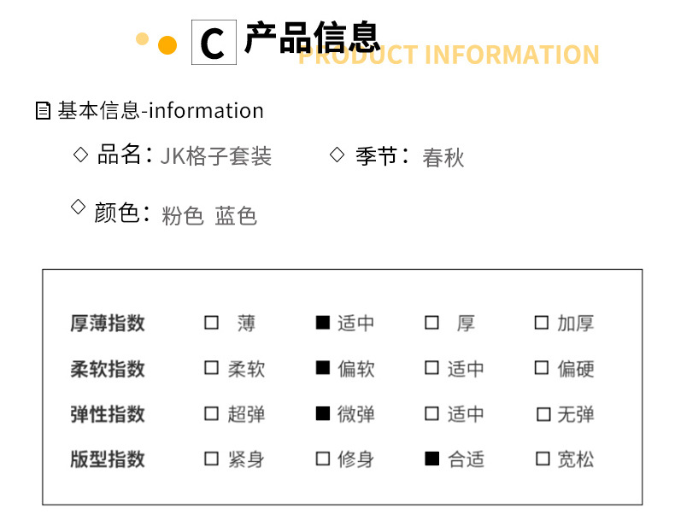Image resolution: width=675 pixels, height=520 pixels.
Task: Select the 超弹 elasticity checkbox
Action: coord(211,414)
